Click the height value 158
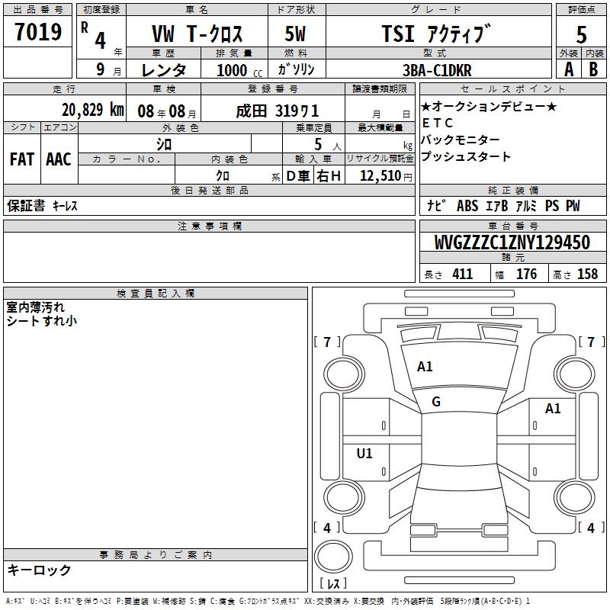This screenshot has height=610, width=610. [x=587, y=274]
